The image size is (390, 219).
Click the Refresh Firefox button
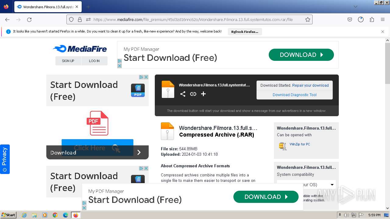click(245, 32)
